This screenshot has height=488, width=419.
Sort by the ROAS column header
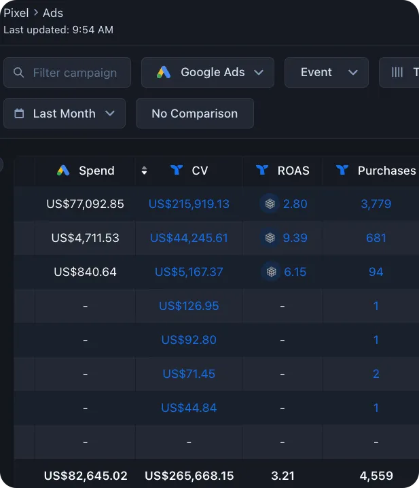tap(293, 171)
